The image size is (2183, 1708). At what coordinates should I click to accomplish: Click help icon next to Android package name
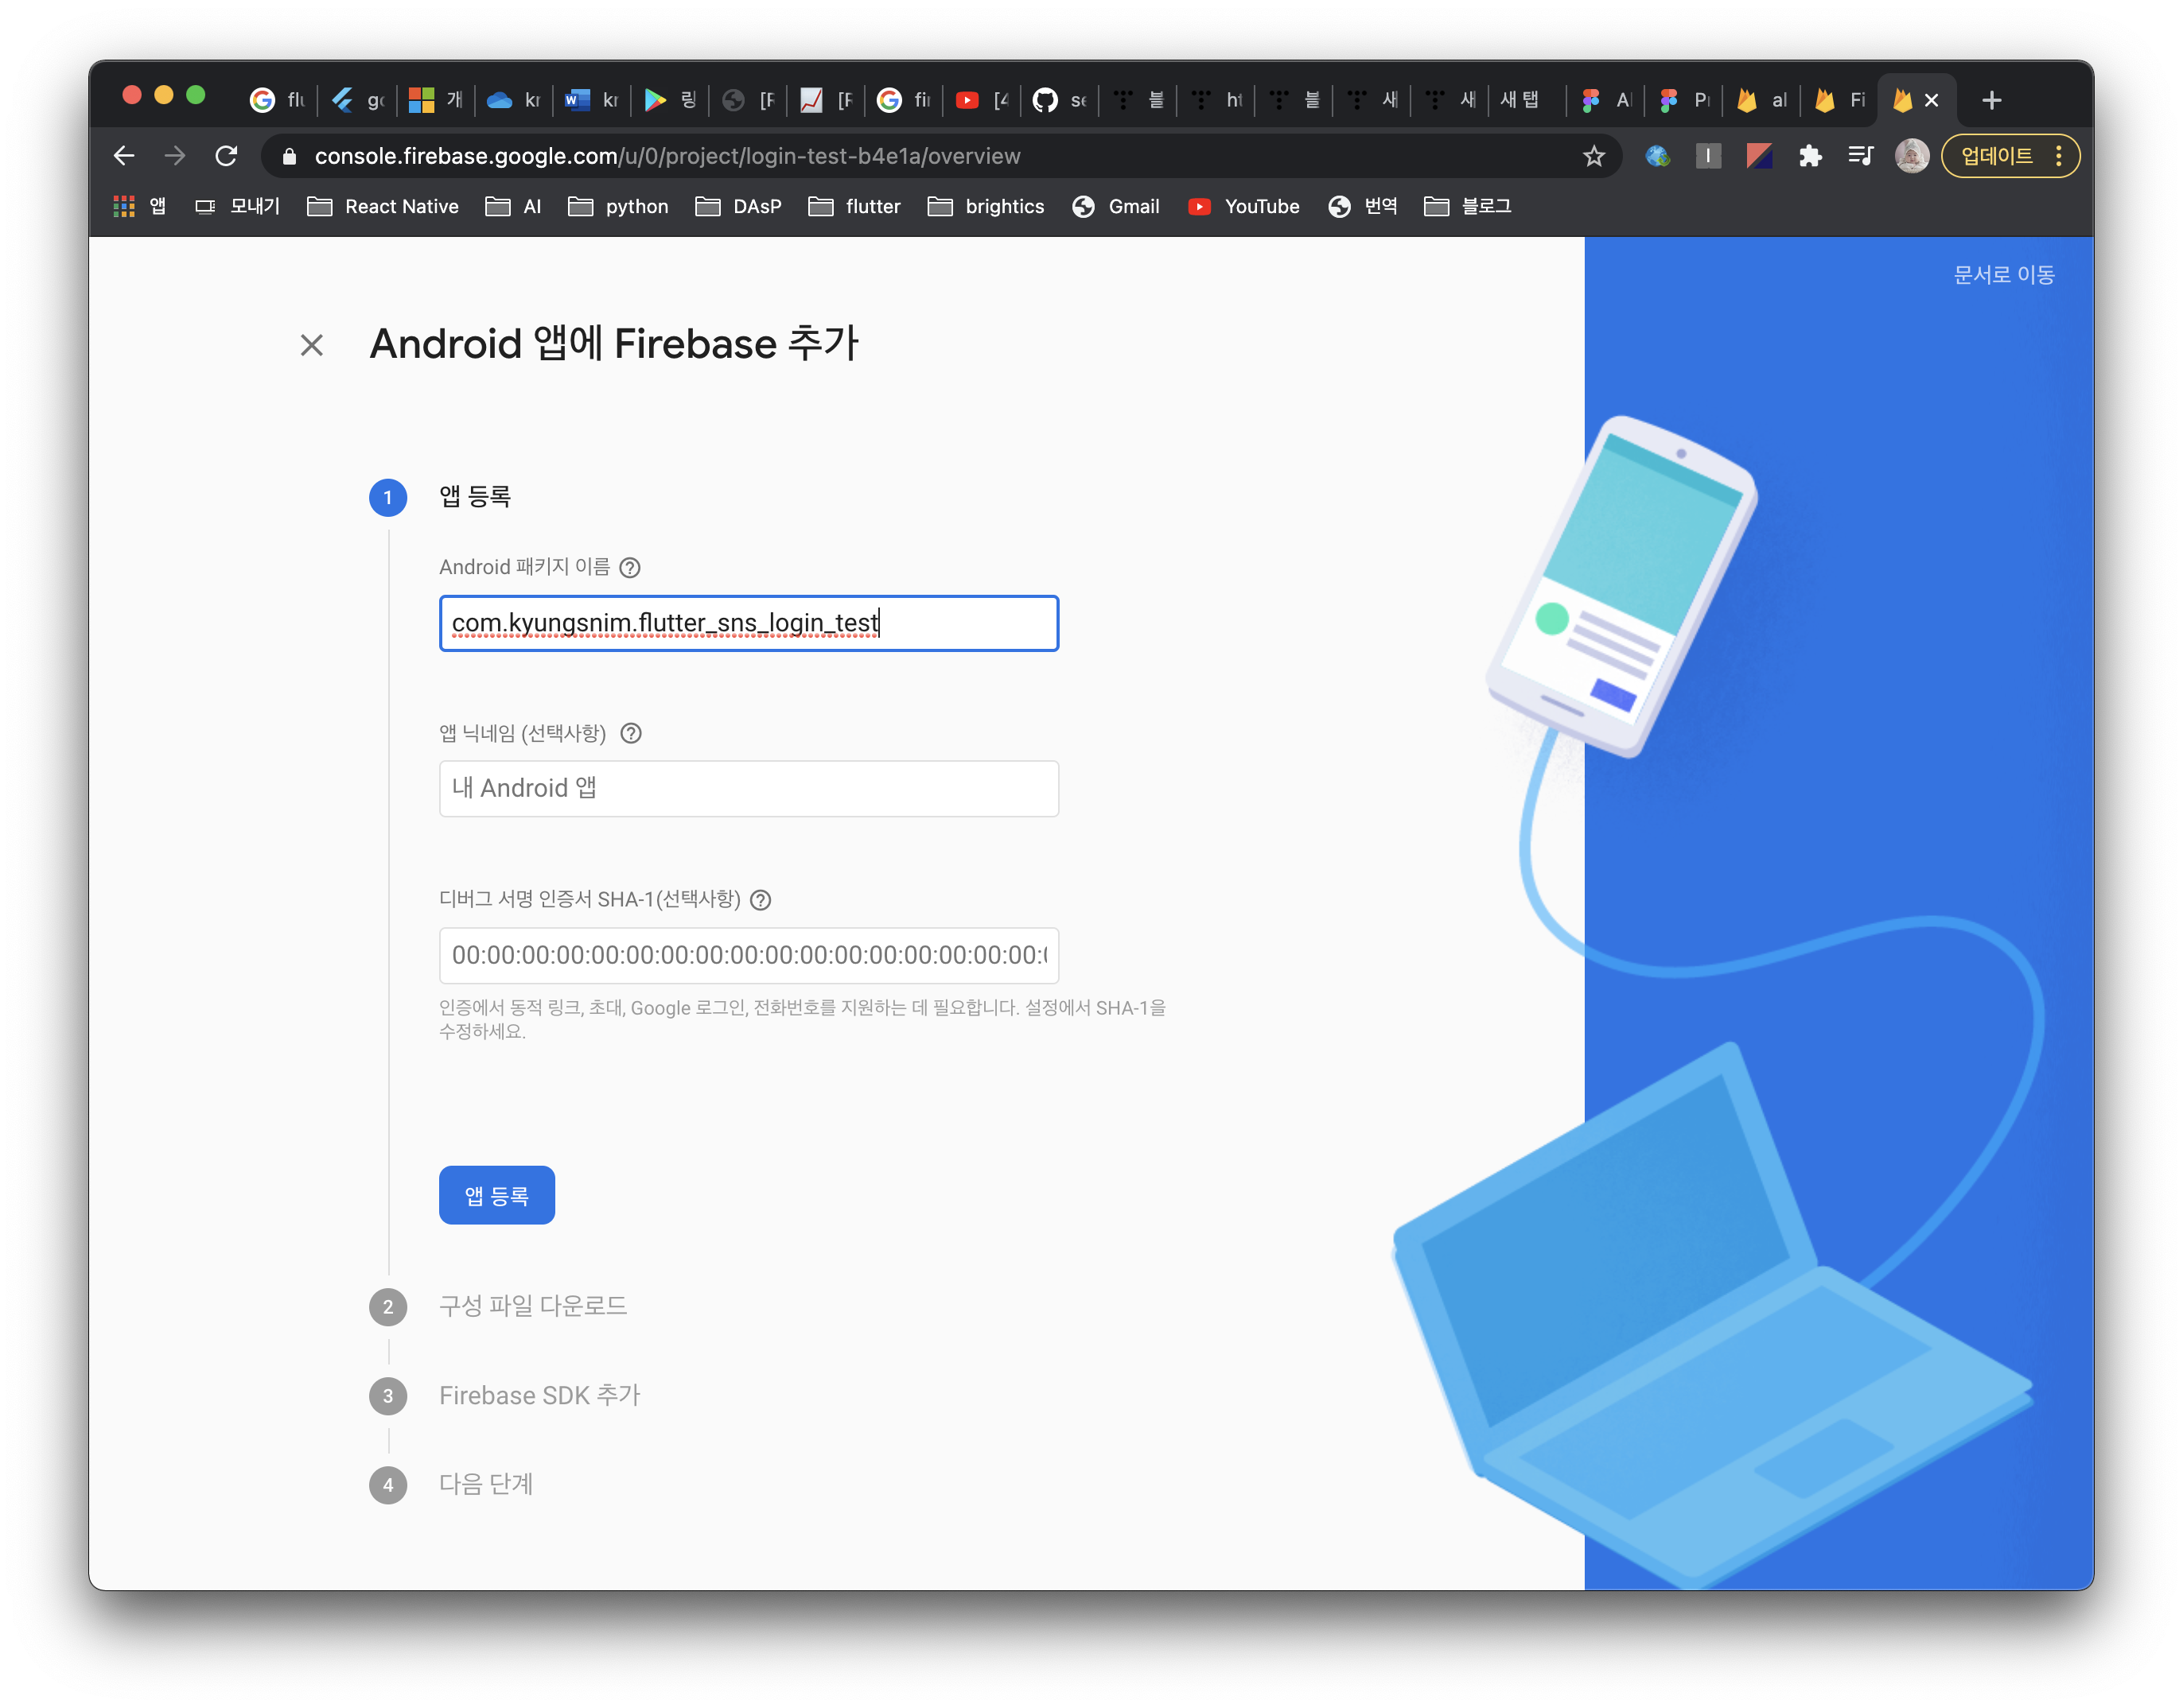pos(629,567)
